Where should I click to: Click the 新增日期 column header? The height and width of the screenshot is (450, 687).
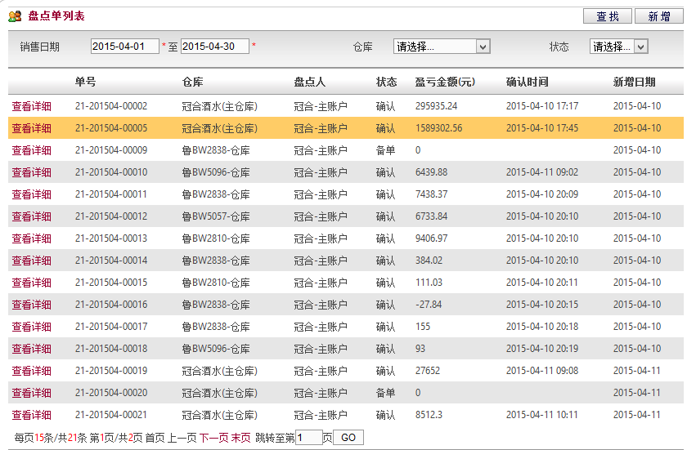click(x=634, y=82)
